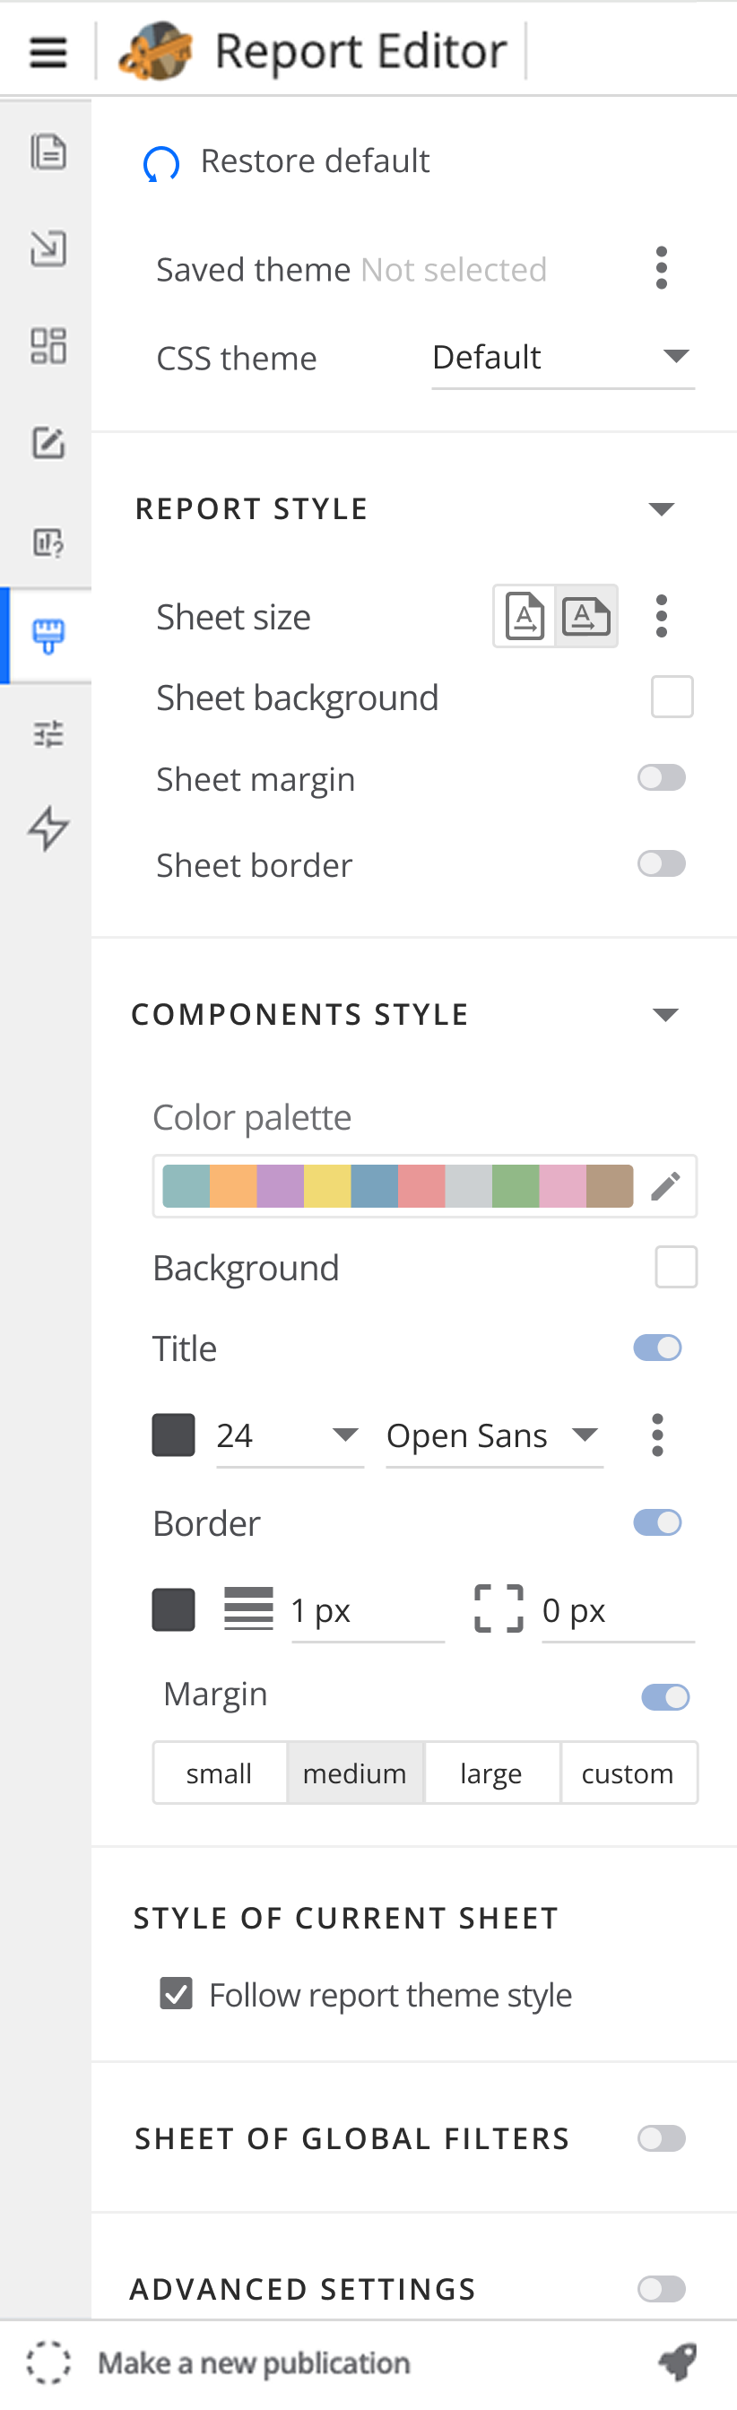
Task: Click the paintbrush style icon in sidebar
Action: (48, 637)
